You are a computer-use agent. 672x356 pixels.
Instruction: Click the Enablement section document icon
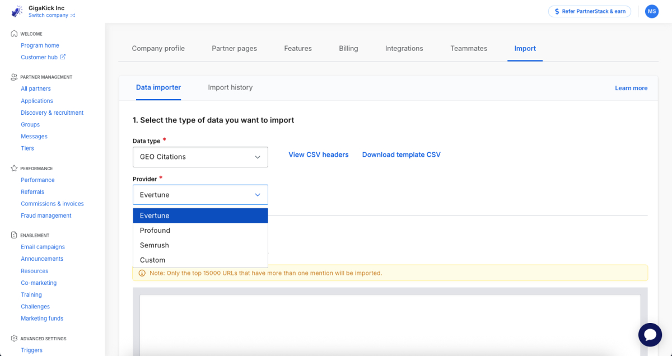(x=14, y=235)
